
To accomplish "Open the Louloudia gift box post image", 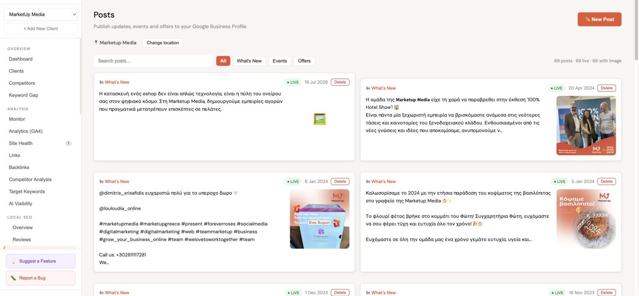I will [319, 219].
